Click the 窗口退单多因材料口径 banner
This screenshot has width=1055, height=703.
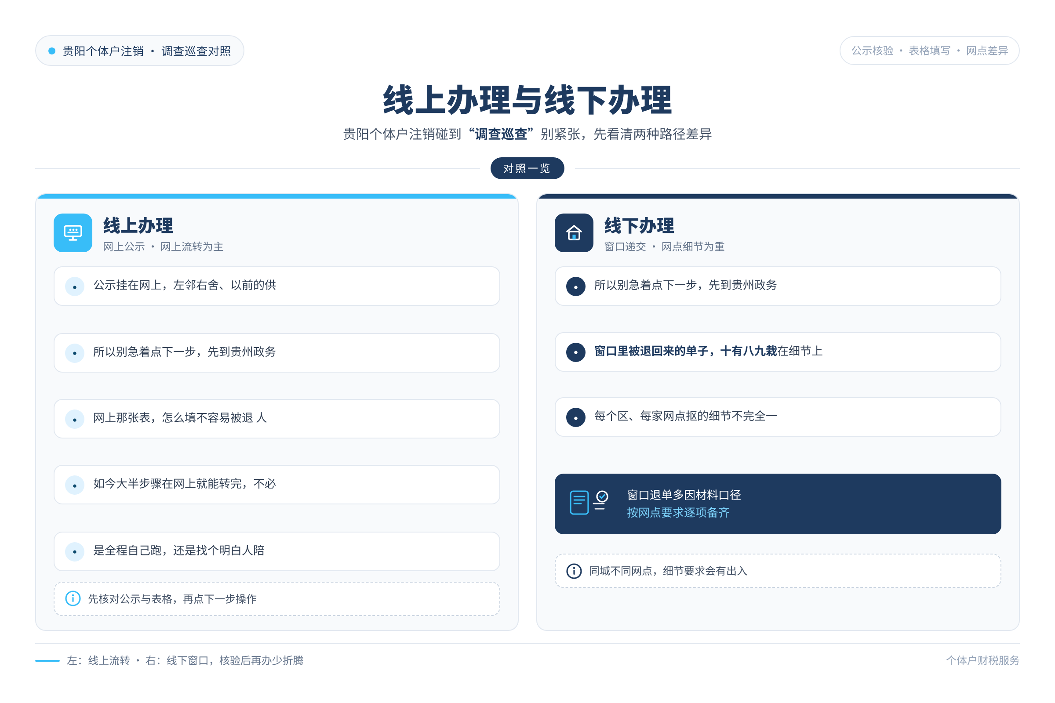click(x=778, y=504)
